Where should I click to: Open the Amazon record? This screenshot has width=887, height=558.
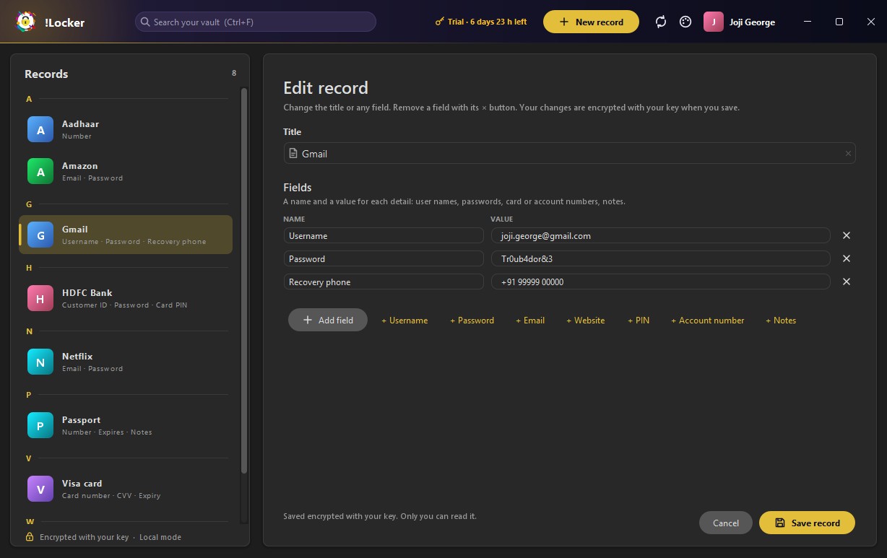pyautogui.click(x=126, y=172)
